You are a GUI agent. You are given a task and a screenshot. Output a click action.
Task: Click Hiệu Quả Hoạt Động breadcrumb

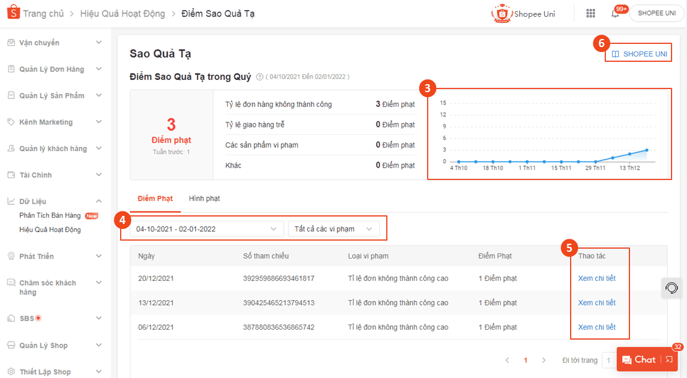tap(123, 14)
